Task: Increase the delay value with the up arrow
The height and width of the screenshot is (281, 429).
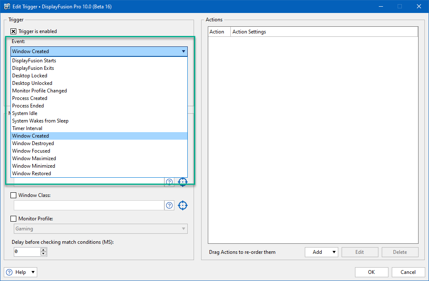Action: tap(43, 250)
